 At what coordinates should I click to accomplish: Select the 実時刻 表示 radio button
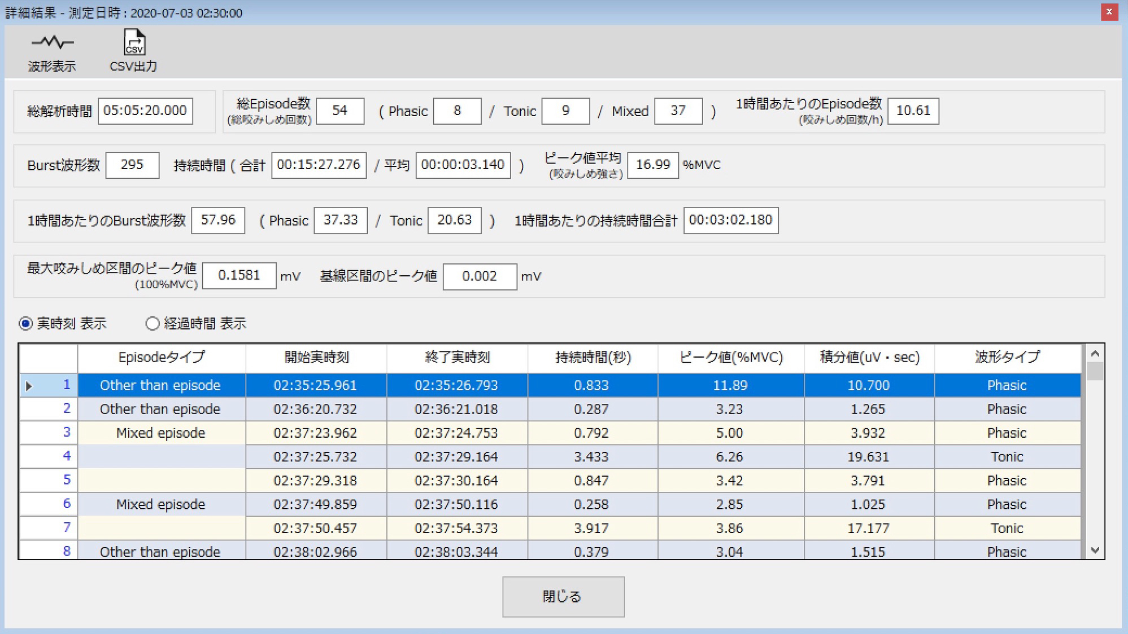tap(26, 324)
